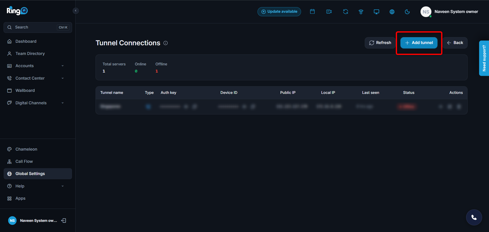This screenshot has height=232, width=489.
Task: Open the Need support? side tab
Action: pos(484,58)
